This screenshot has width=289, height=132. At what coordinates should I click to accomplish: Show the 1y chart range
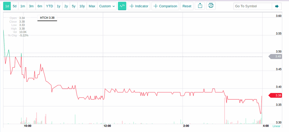click(x=58, y=6)
